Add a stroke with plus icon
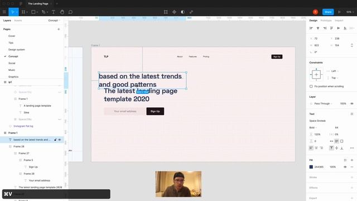This screenshot has width=357, height=201. tap(352, 178)
